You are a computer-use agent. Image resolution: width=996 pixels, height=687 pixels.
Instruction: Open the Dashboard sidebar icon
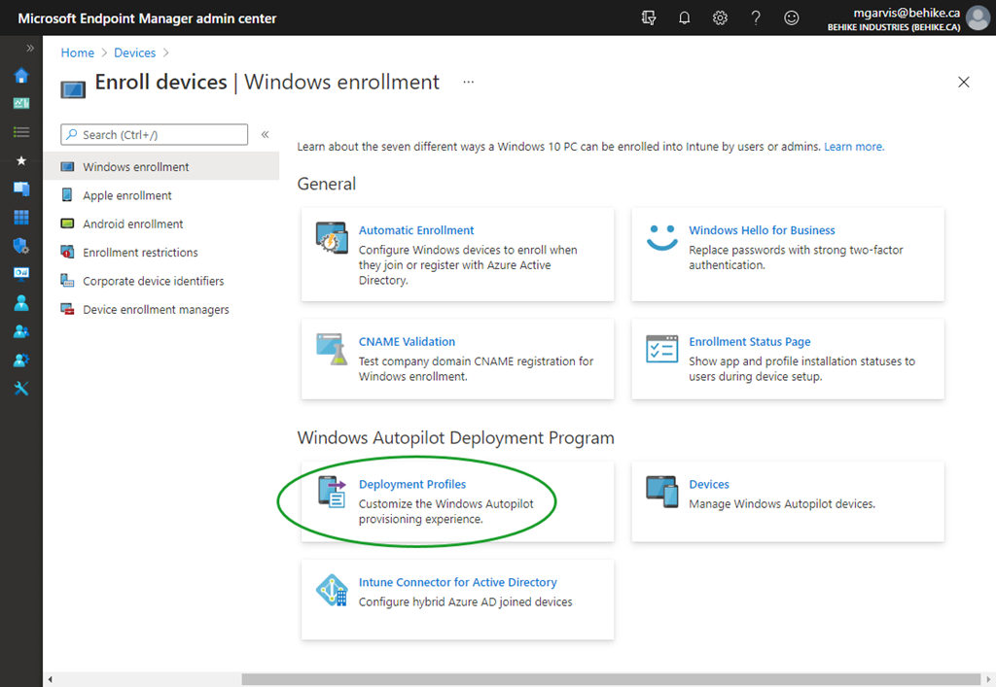(x=21, y=103)
